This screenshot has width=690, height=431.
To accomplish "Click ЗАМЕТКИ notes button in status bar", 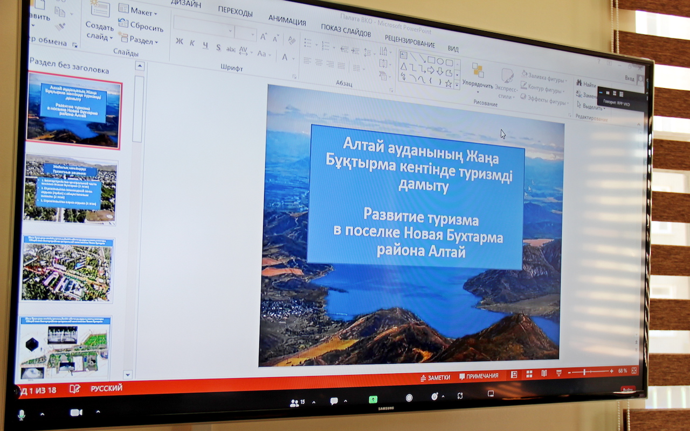I will 436,378.
